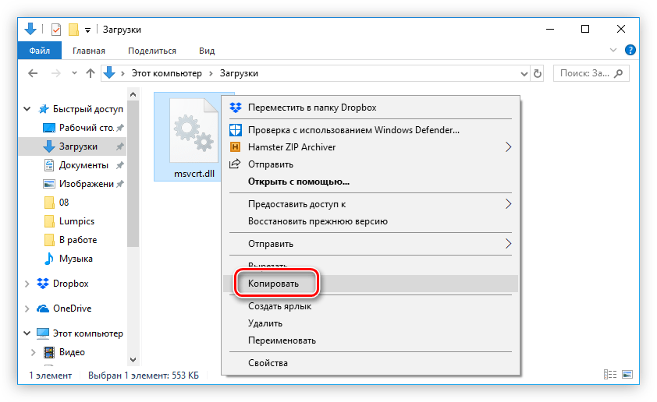Click the back navigation arrow
The height and width of the screenshot is (402, 657).
pyautogui.click(x=33, y=73)
